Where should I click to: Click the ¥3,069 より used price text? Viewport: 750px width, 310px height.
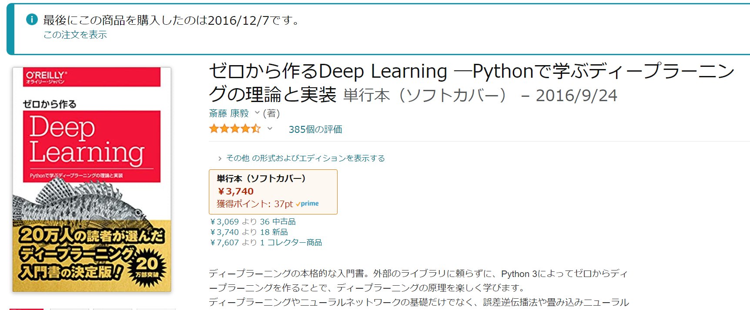pos(233,221)
